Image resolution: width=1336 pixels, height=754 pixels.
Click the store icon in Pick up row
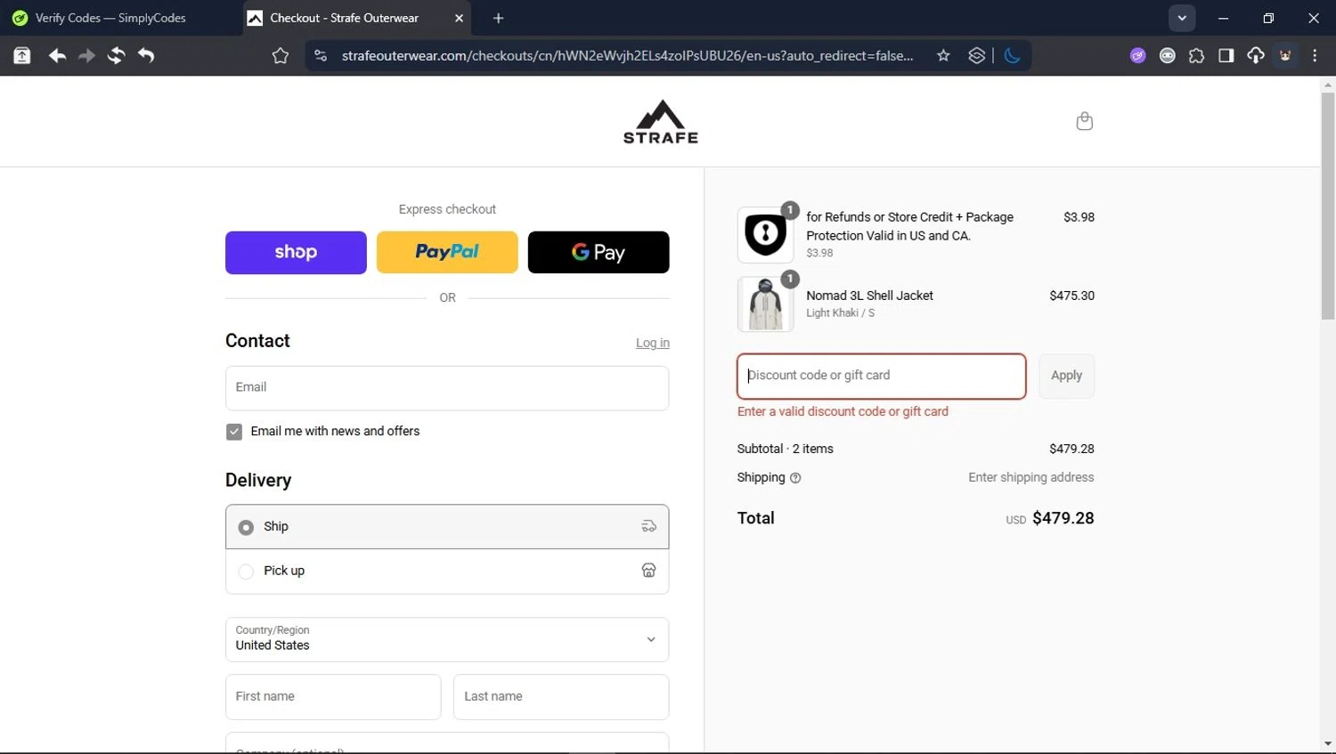(x=648, y=571)
